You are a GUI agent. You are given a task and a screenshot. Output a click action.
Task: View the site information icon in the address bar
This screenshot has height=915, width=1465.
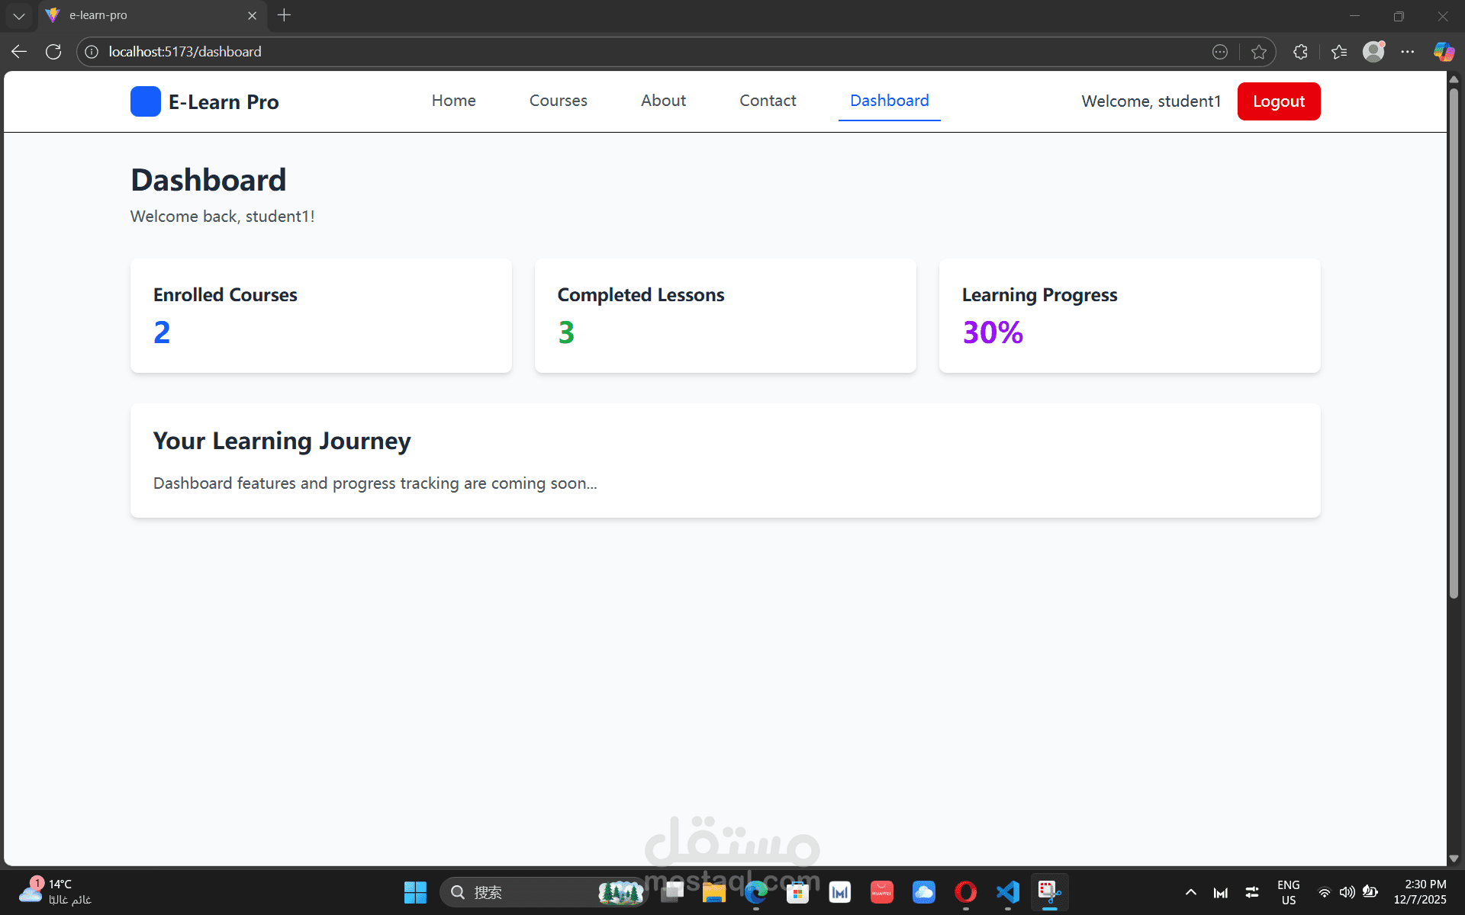pos(92,52)
